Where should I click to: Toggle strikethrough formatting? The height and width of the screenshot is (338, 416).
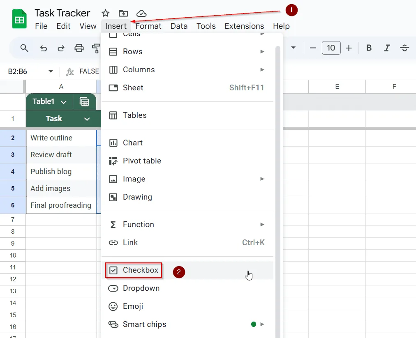[404, 48]
